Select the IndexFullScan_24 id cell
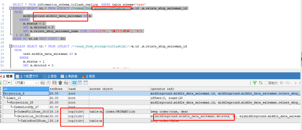302x130 pixels. [x=26, y=112]
